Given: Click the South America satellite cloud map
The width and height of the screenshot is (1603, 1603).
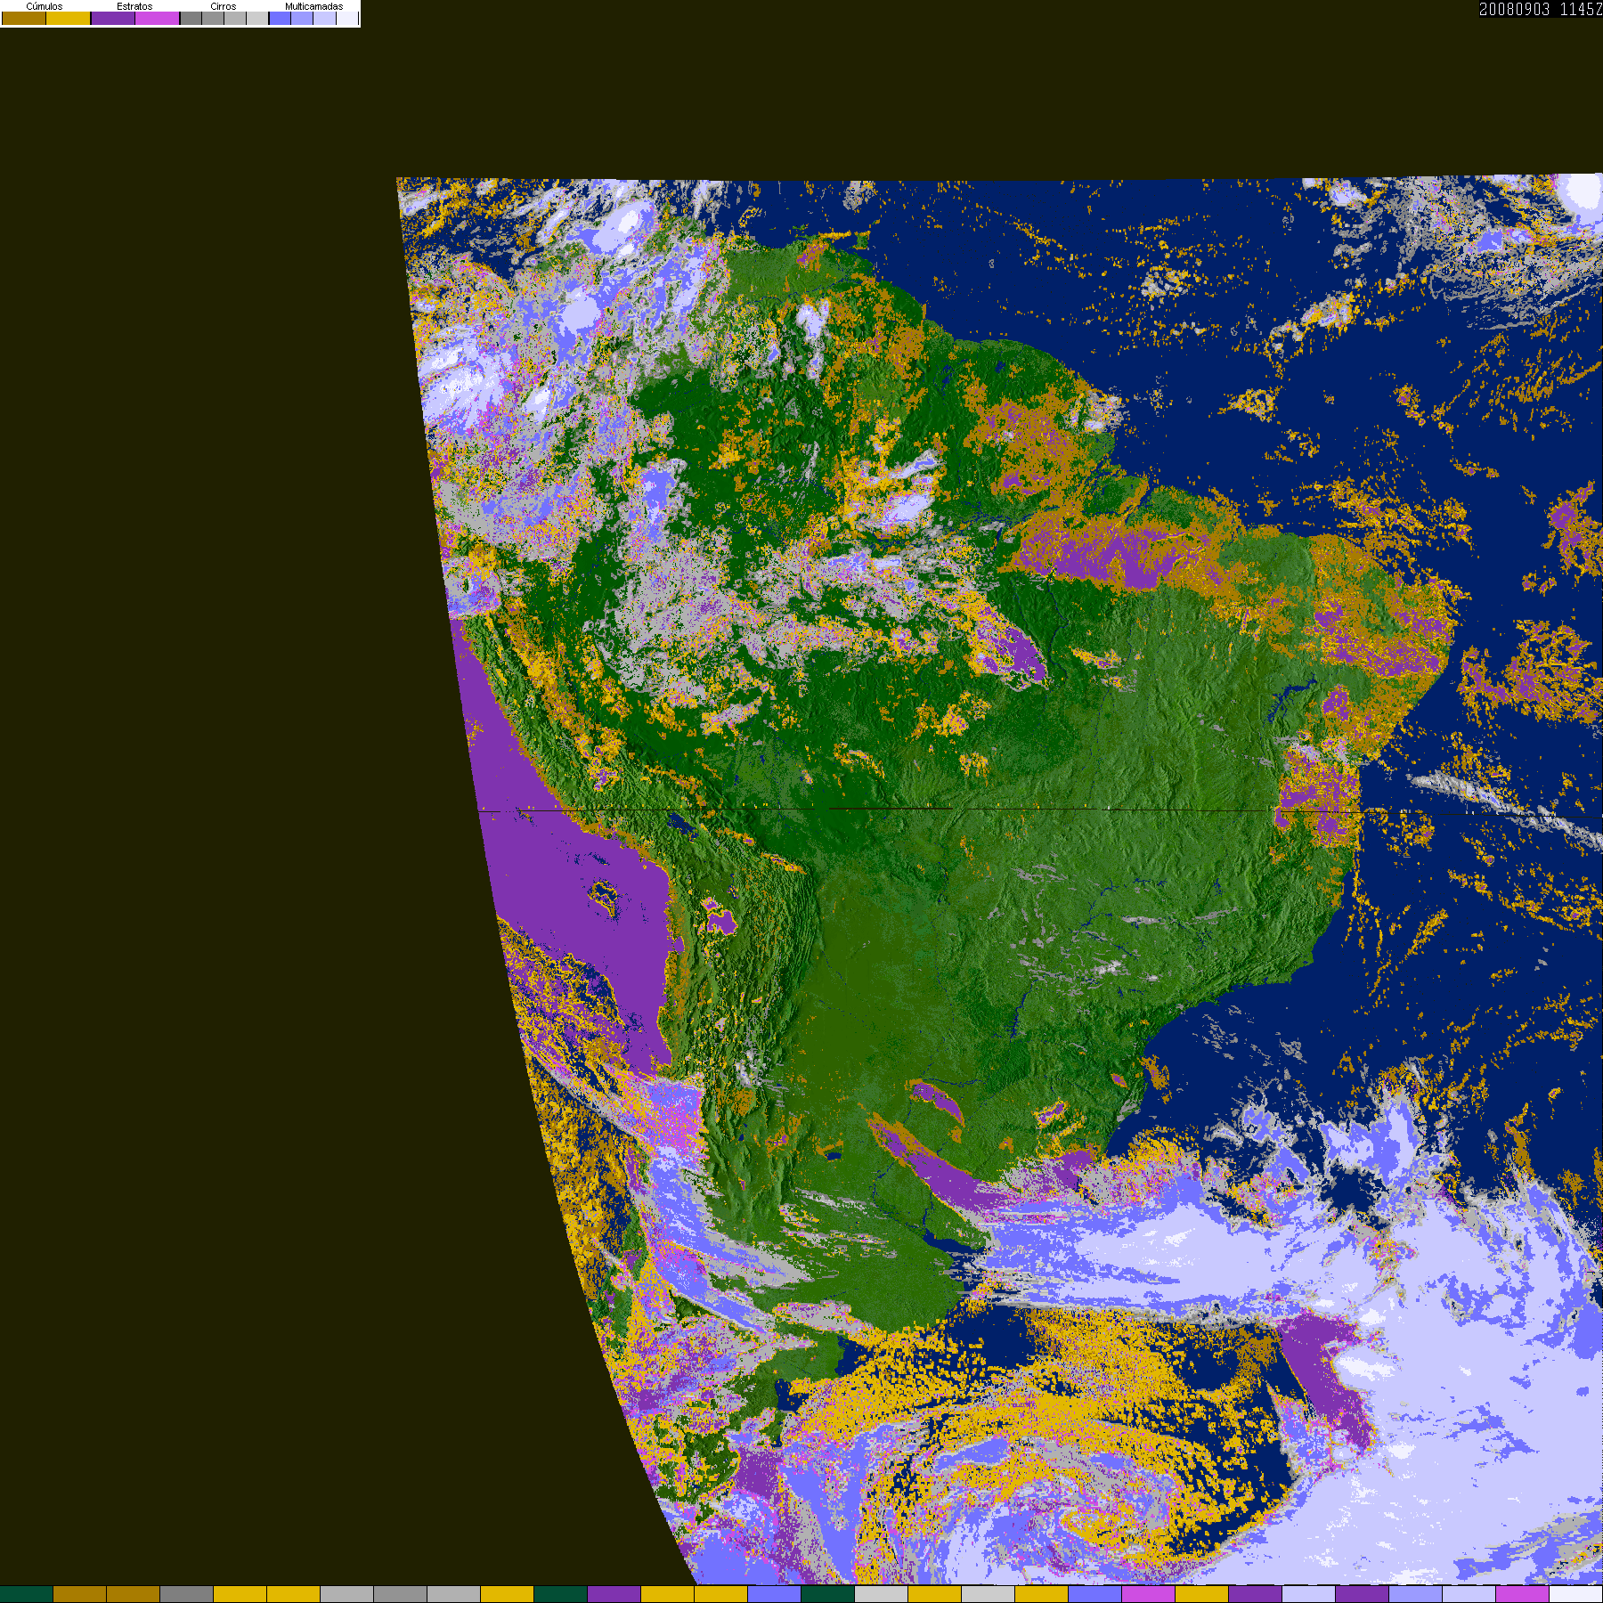Looking at the screenshot, I should [999, 880].
